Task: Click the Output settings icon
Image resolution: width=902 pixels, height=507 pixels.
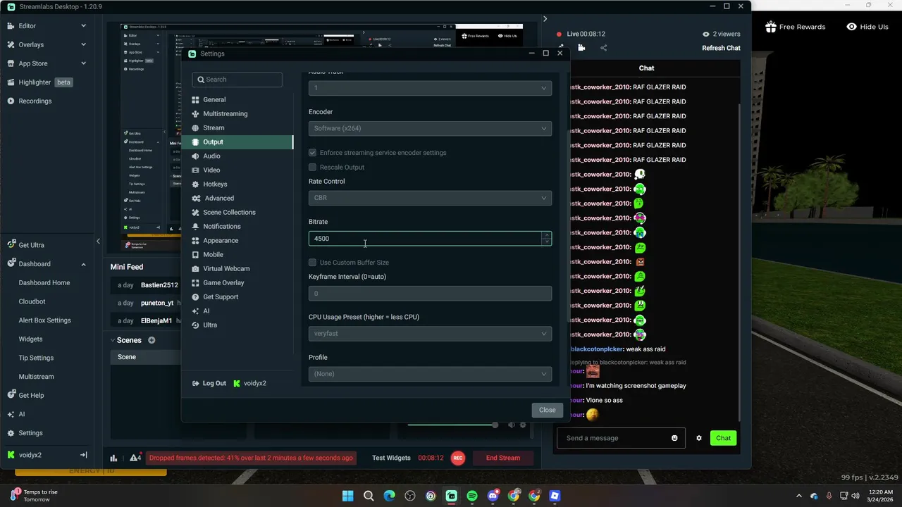Action: coord(196,142)
